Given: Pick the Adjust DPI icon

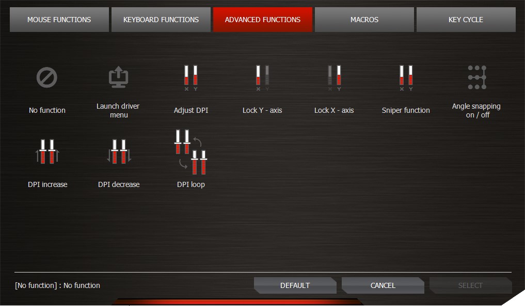Looking at the screenshot, I should pos(191,78).
